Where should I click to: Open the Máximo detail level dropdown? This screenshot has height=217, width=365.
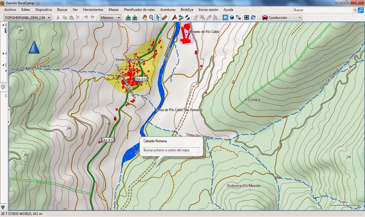110,18
